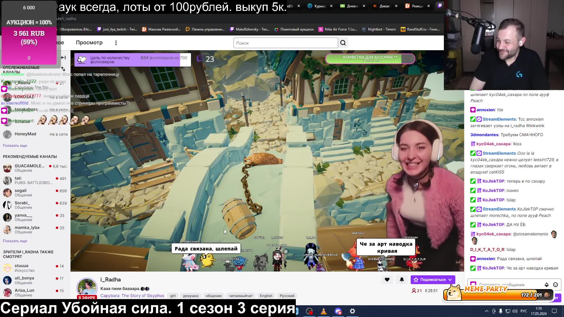This screenshot has height=317, width=564.
Task: Open bits icon in chat input
Action: [547, 285]
